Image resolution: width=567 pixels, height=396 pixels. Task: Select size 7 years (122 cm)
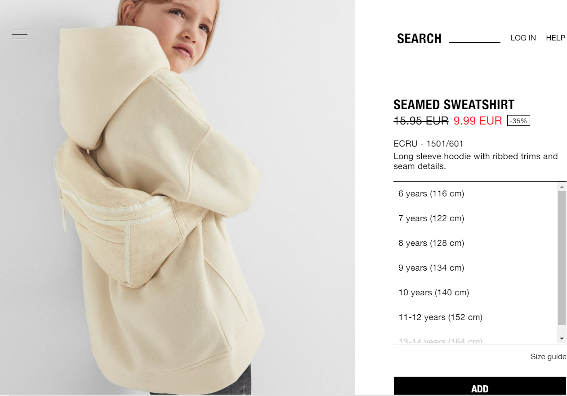tap(475, 218)
